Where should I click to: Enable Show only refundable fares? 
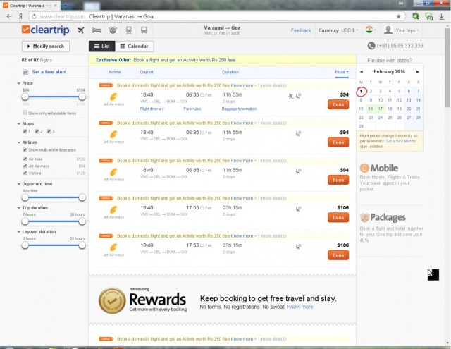tap(25, 113)
